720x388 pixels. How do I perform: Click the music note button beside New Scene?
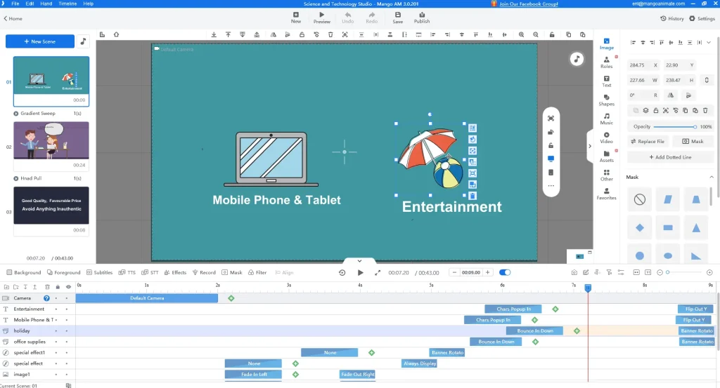pyautogui.click(x=83, y=42)
